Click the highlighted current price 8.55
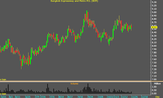The height and width of the screenshot is (98, 163). (154, 27)
